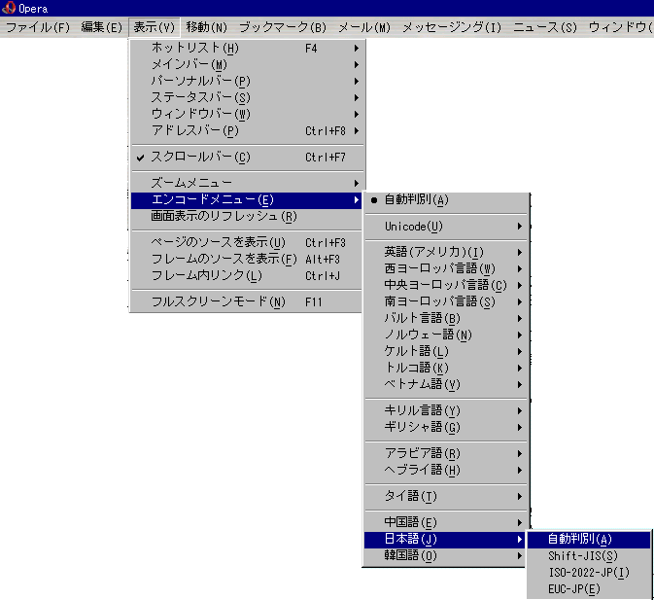The image size is (654, 600).
Task: Select フレームのソースを表示(F)
Action: pos(246,259)
